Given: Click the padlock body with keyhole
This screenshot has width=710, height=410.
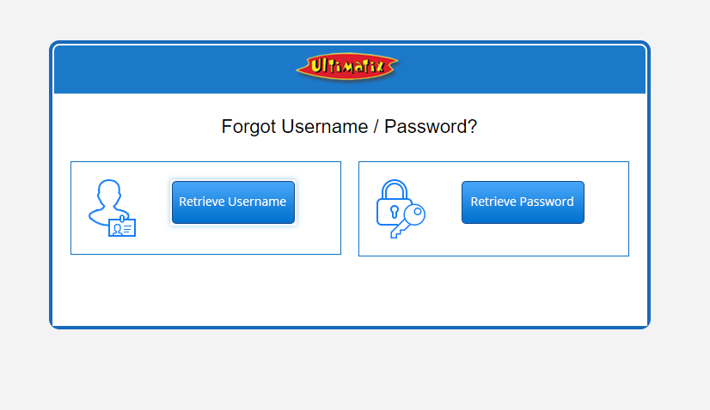Looking at the screenshot, I should tap(392, 212).
